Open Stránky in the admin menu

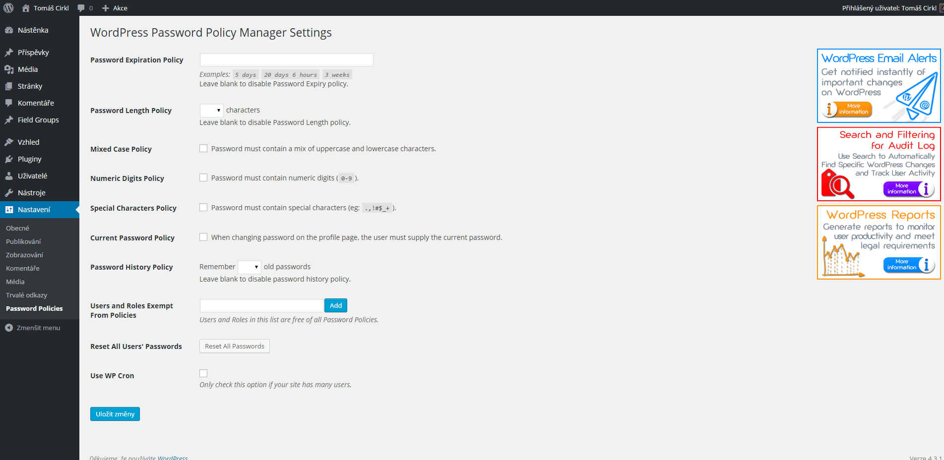click(x=40, y=86)
